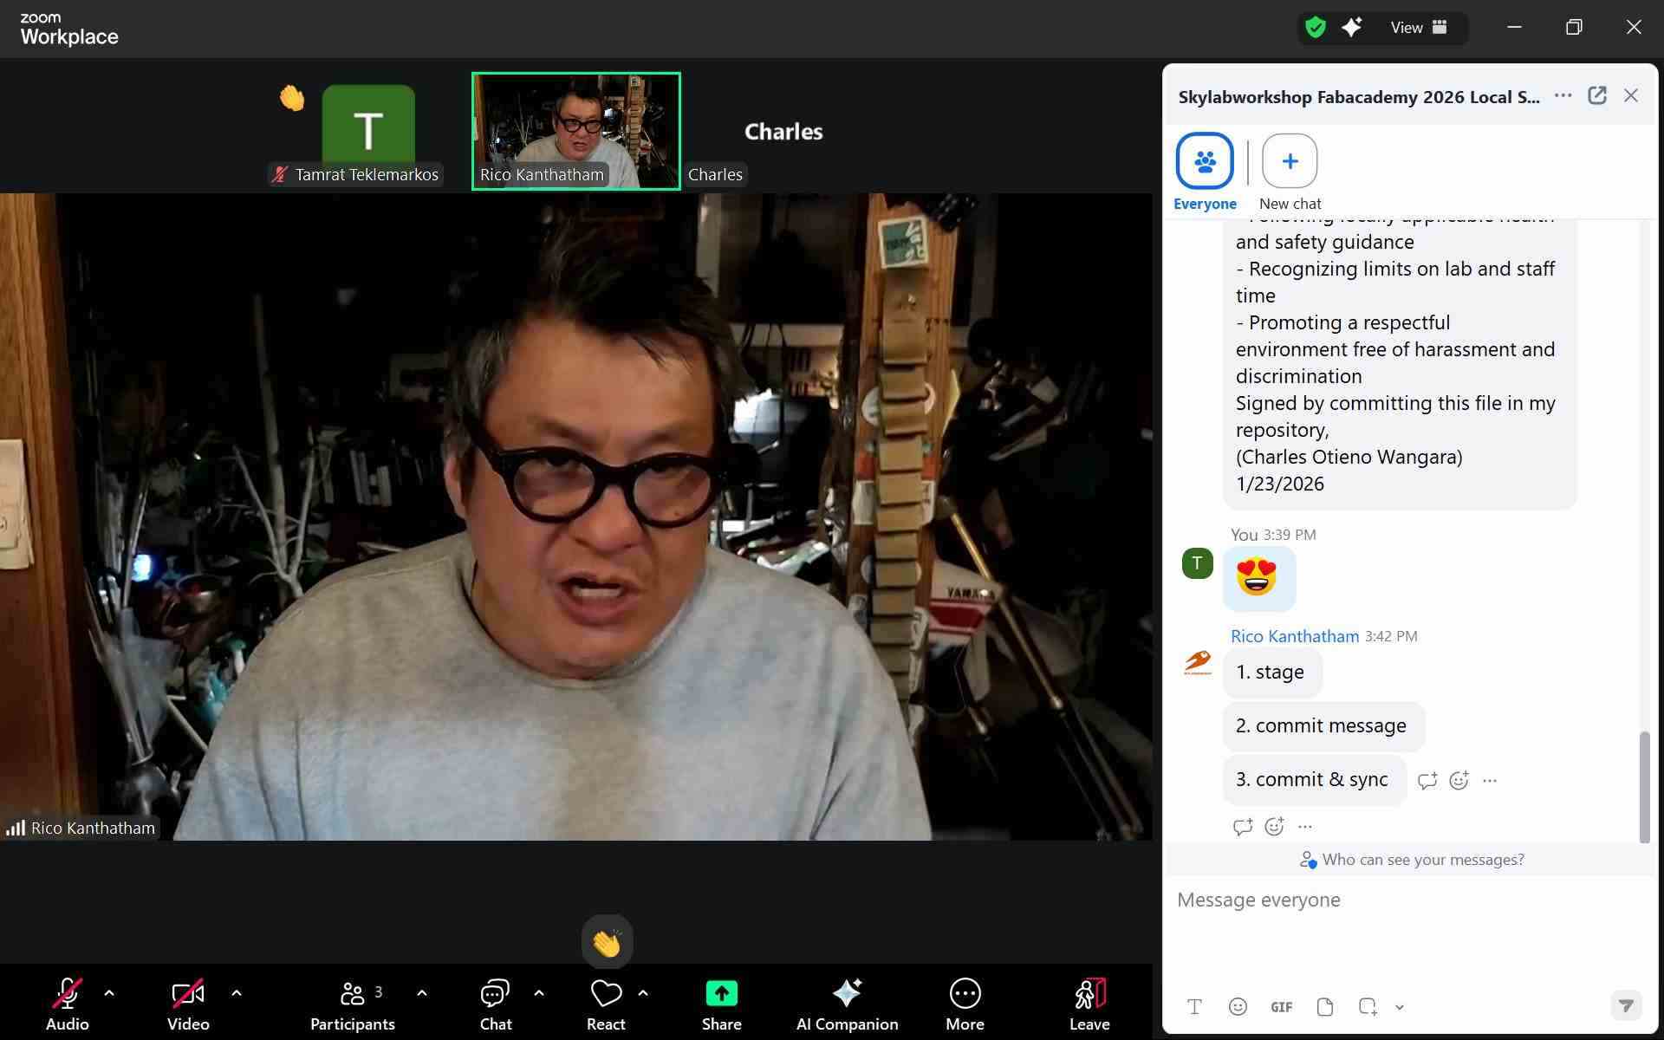Click the Share screen icon
Screen dimensions: 1664x1040
pos(721,993)
